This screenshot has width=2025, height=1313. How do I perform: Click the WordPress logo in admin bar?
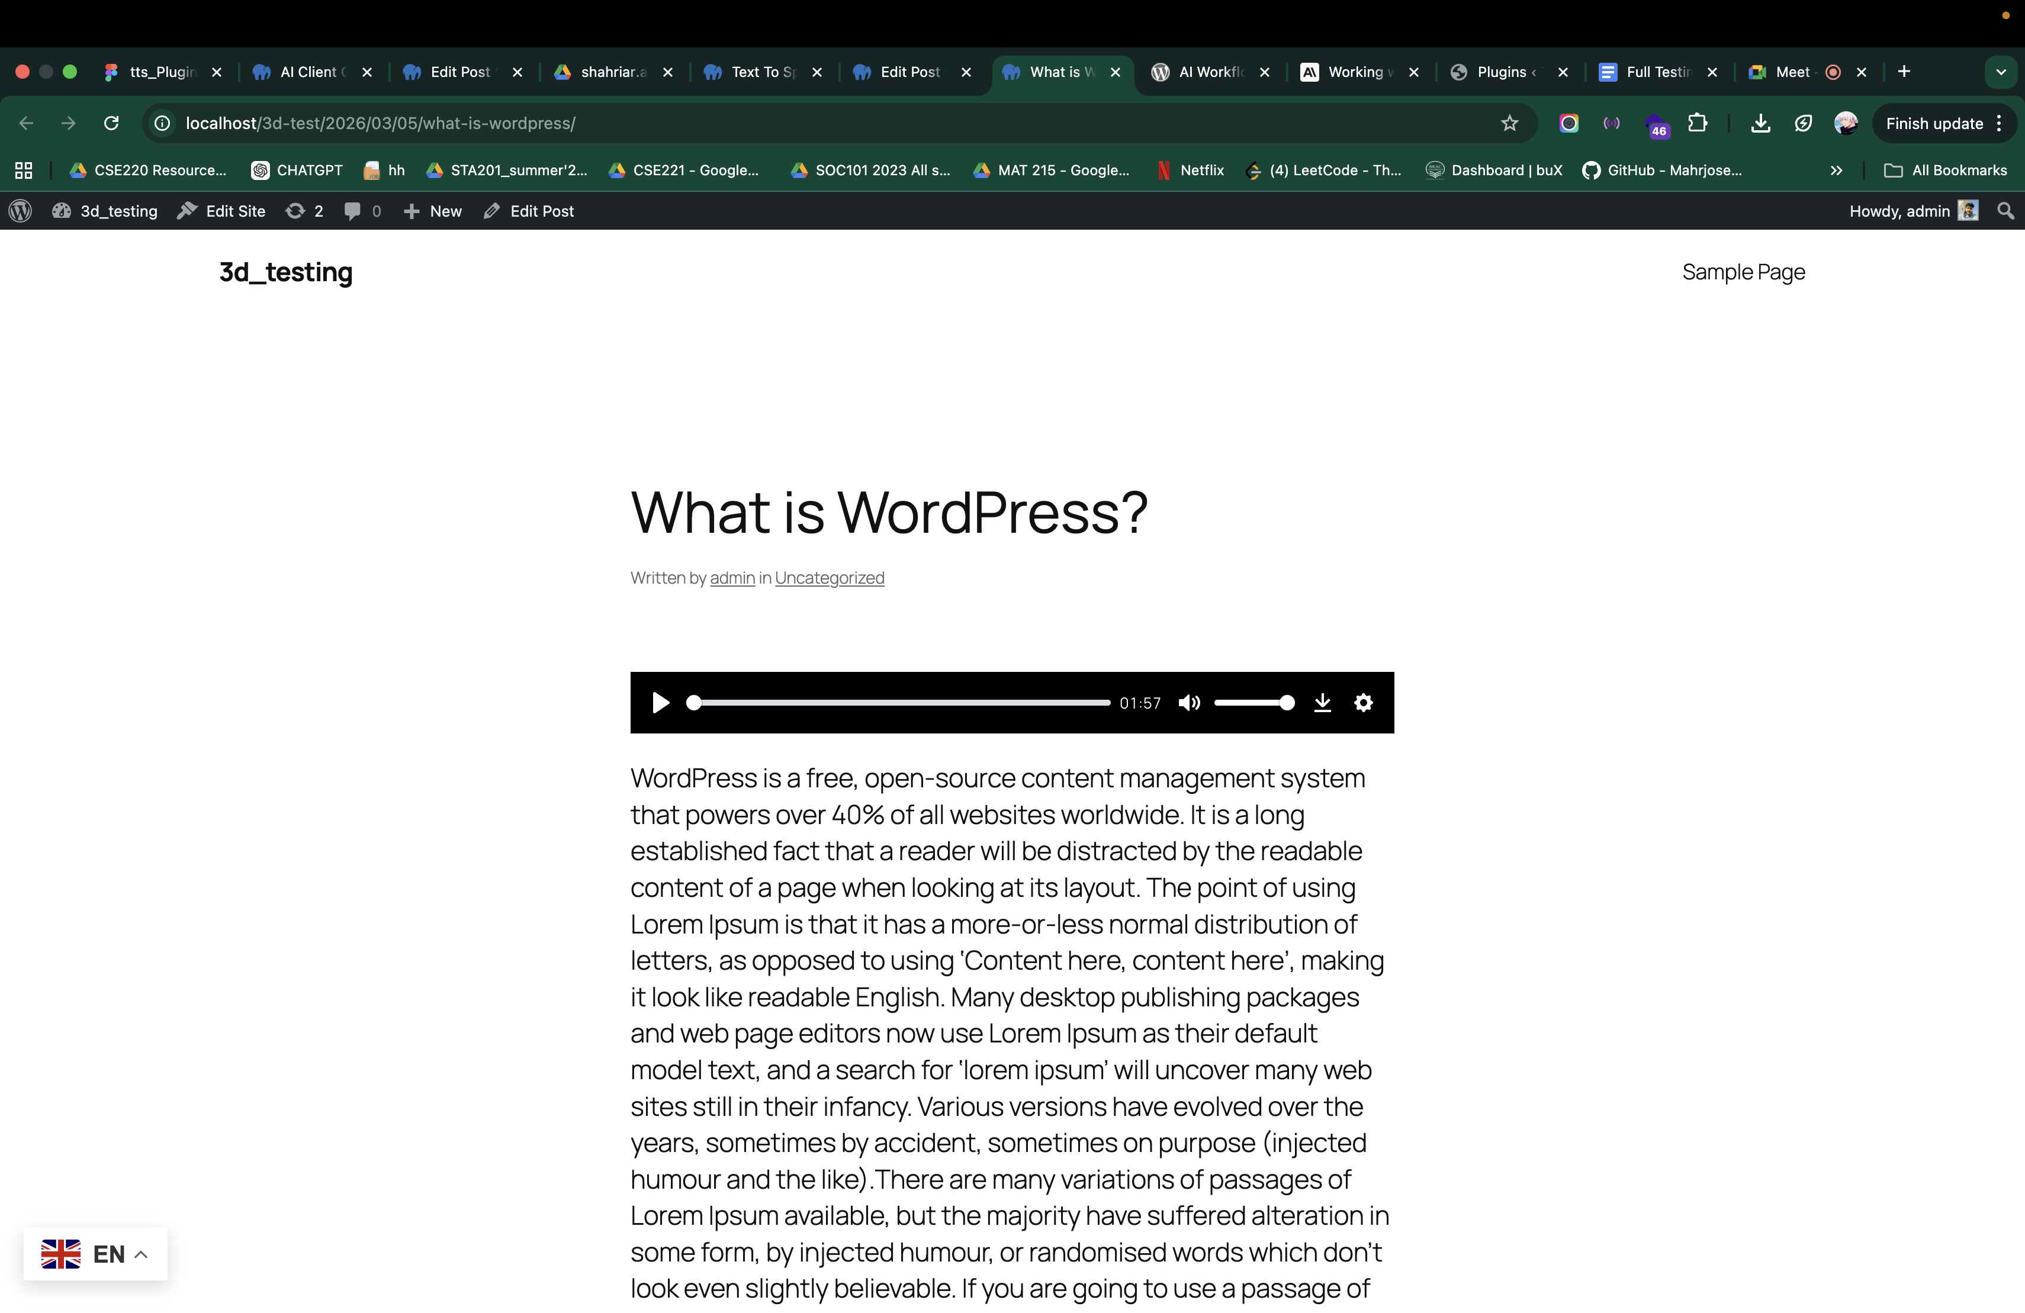click(20, 211)
